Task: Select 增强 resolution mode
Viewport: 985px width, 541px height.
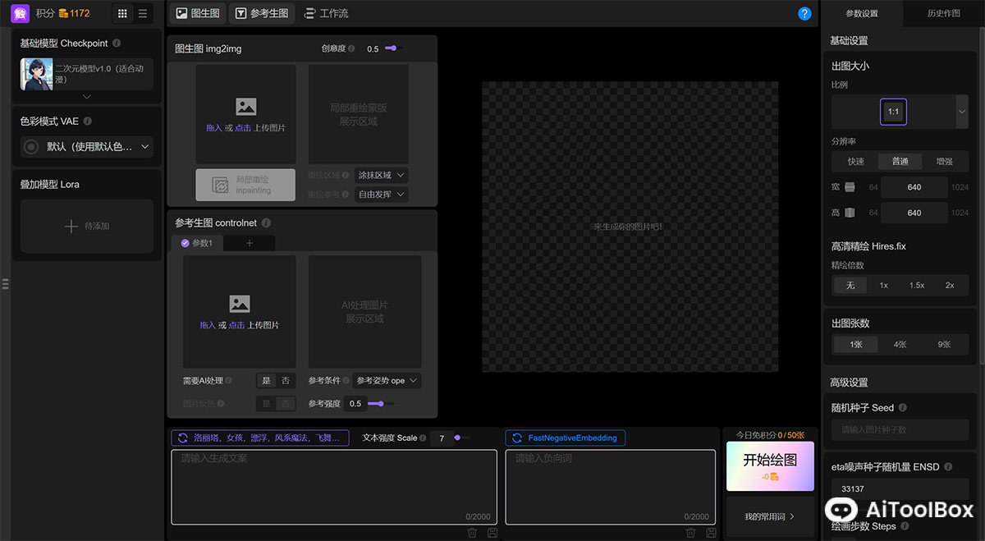Action: click(944, 162)
